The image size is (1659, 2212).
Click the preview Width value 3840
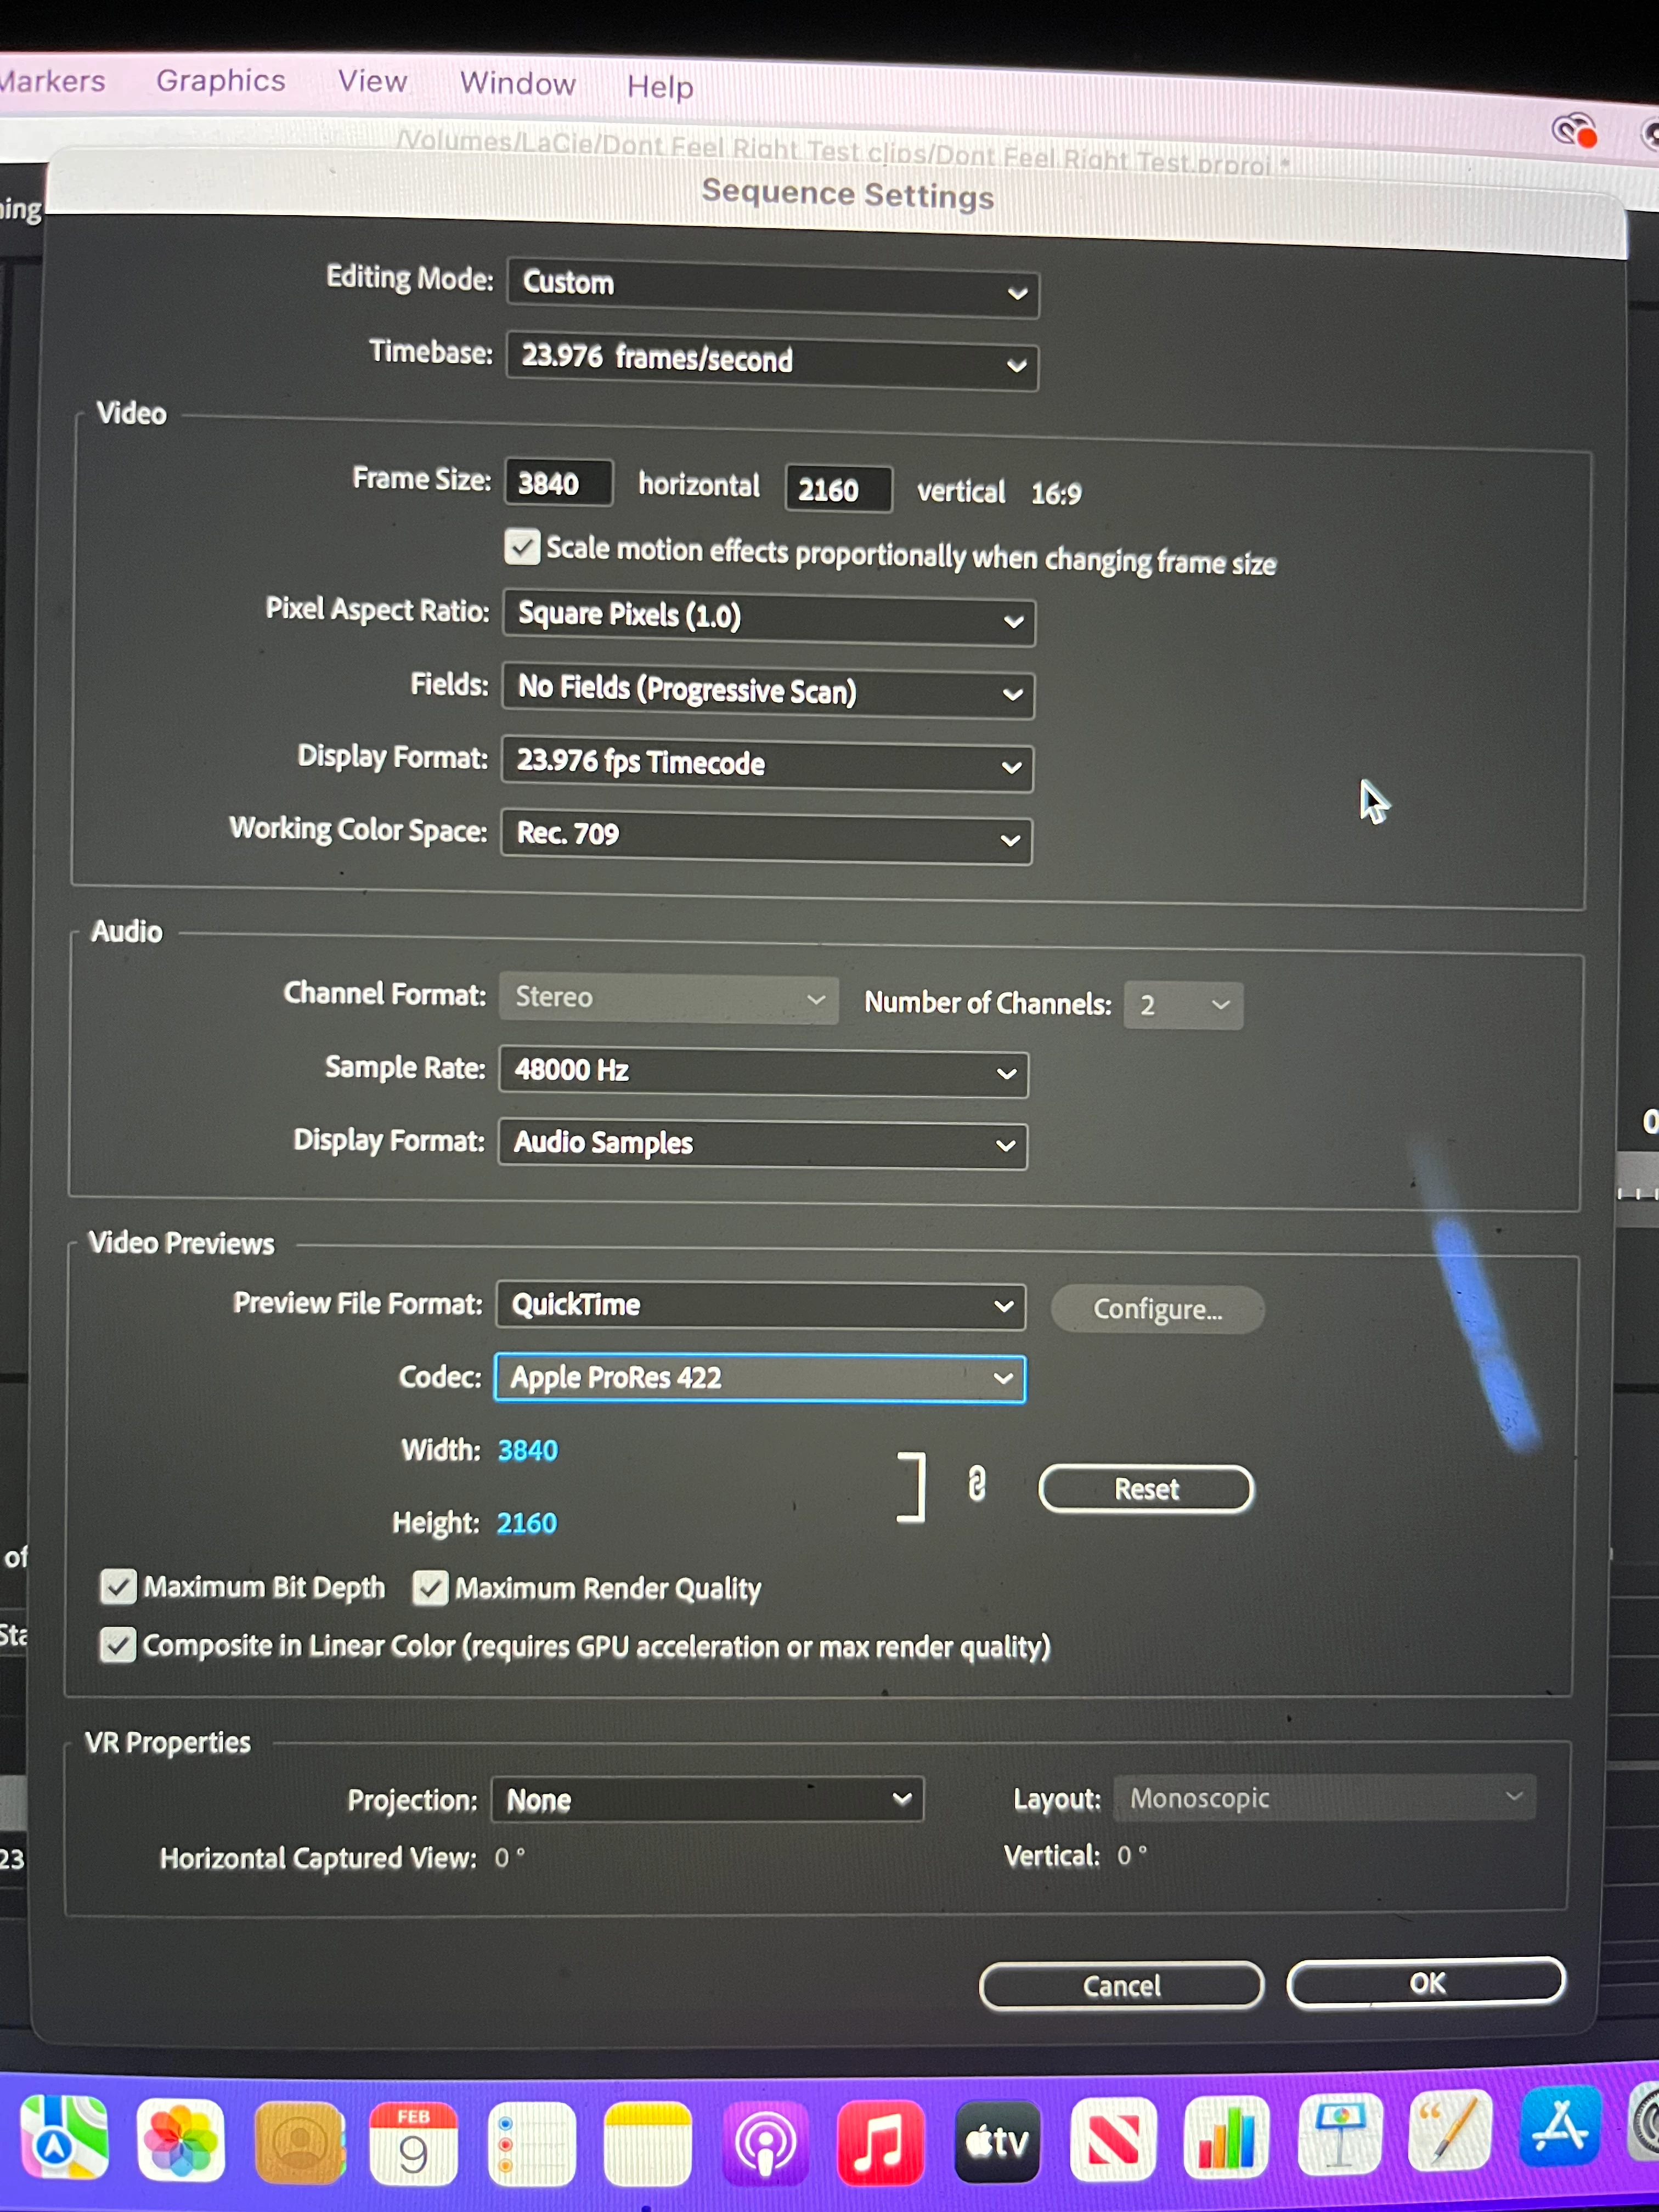tap(528, 1450)
